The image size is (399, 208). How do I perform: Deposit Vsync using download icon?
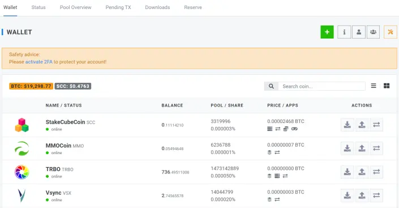tap(347, 196)
